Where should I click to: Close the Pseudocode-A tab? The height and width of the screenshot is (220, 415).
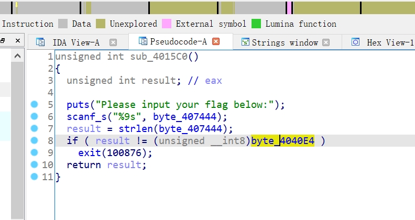click(215, 41)
